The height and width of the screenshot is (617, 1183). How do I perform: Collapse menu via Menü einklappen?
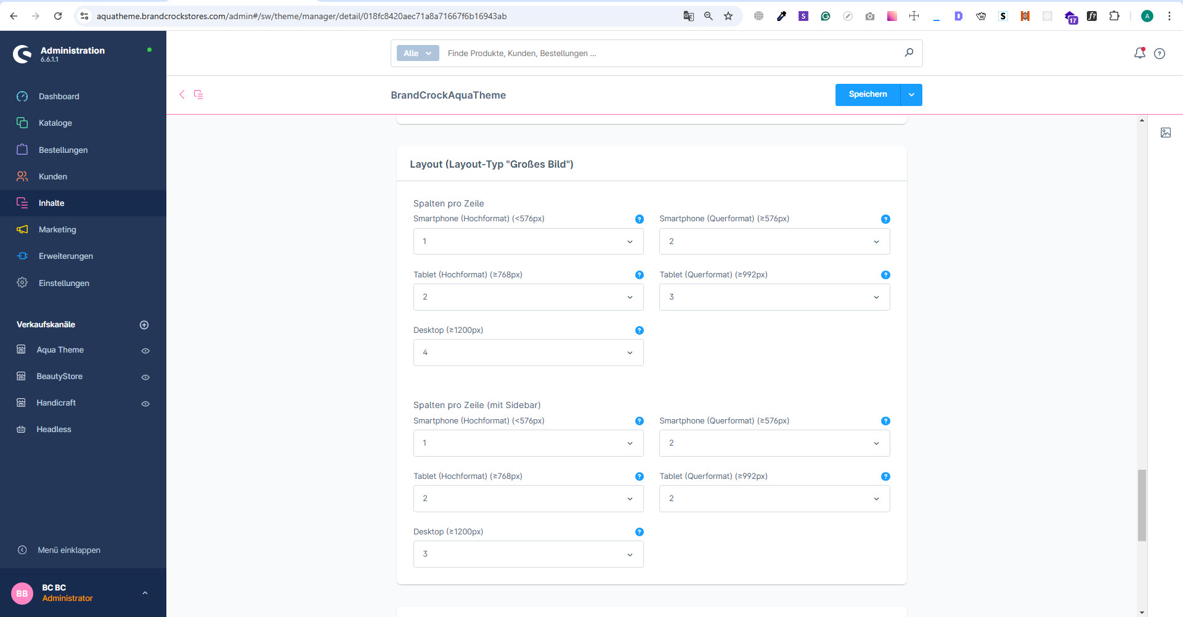[x=68, y=550]
